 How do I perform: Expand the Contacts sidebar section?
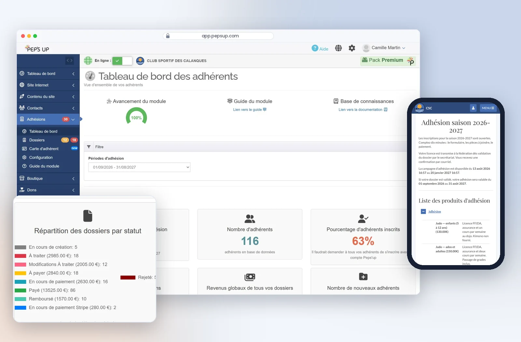point(48,108)
